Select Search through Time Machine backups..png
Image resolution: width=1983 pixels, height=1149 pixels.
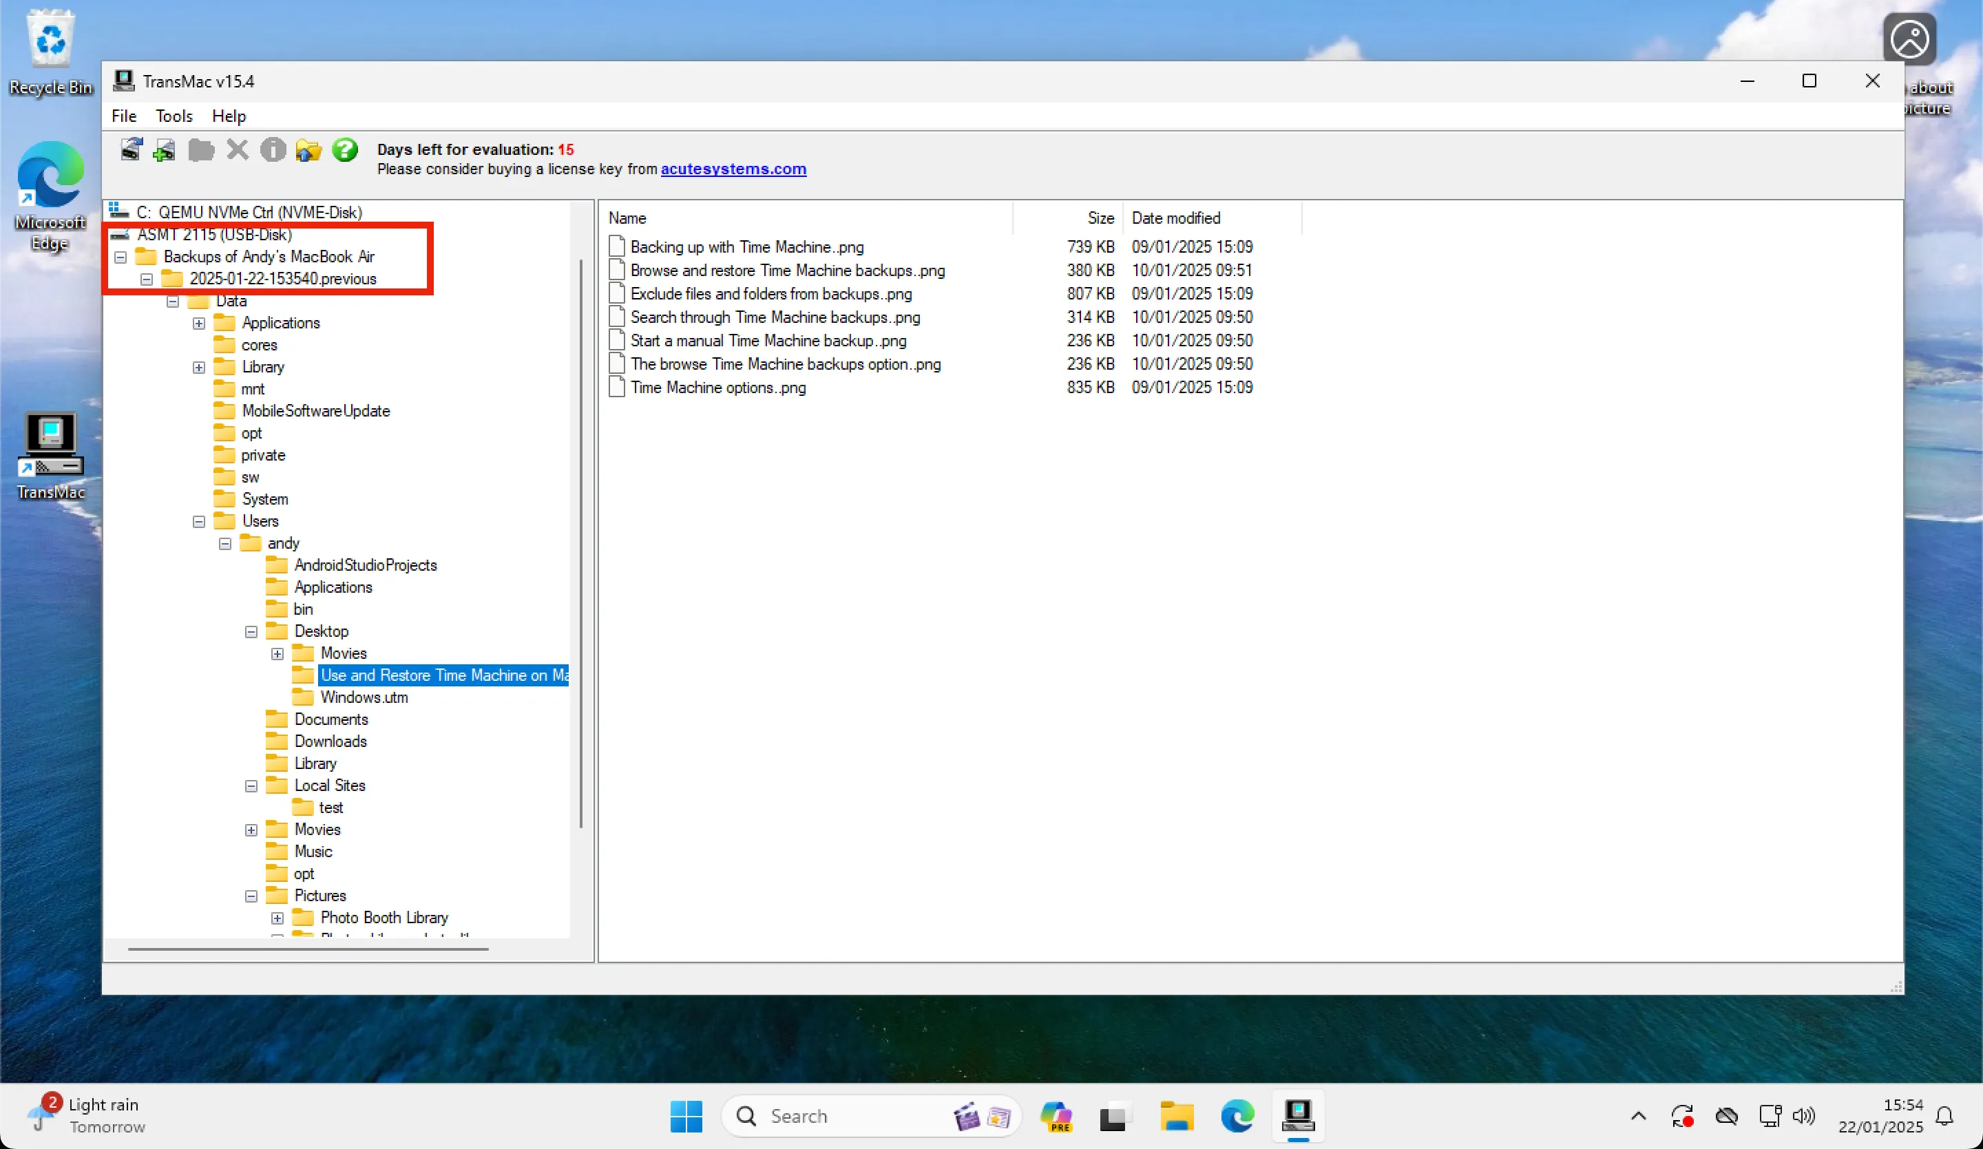click(775, 317)
